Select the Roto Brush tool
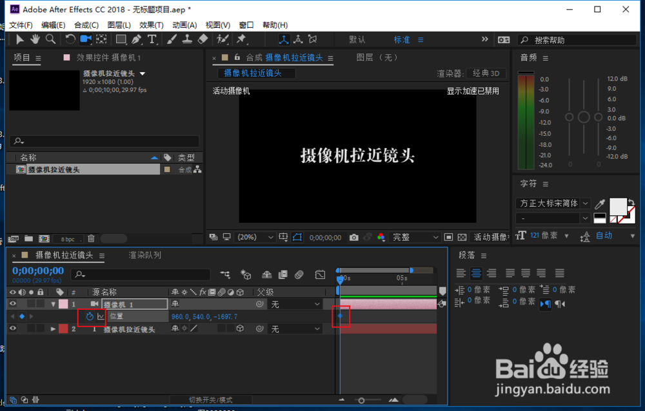645x411 pixels. point(223,39)
